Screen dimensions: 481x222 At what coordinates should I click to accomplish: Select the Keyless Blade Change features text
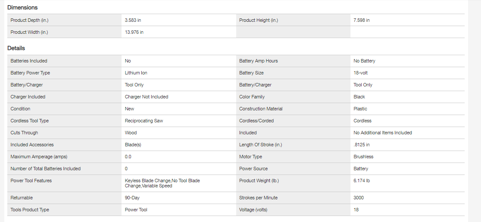(162, 183)
